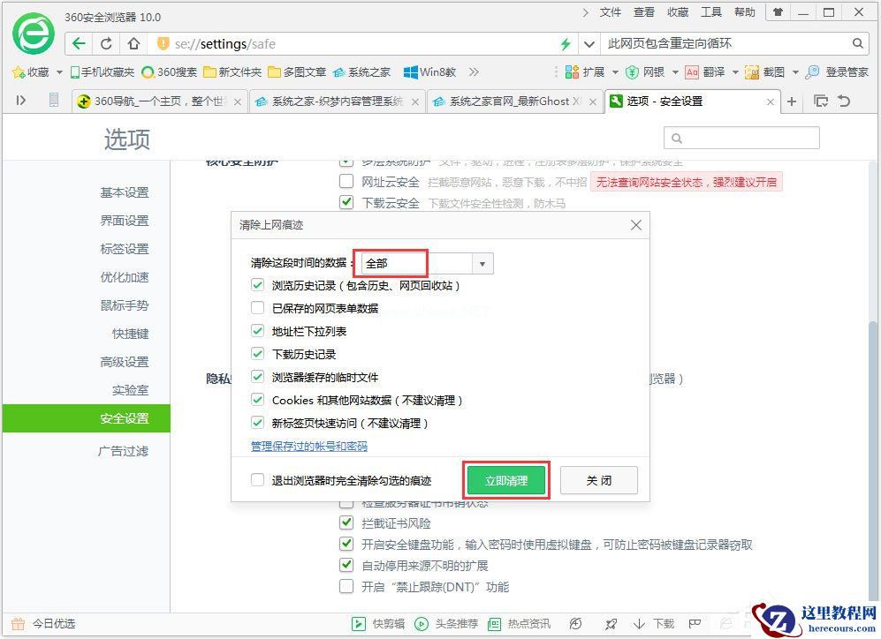Uncheck 浏览历史记录 browsing history option
This screenshot has width=881, height=639.
point(258,285)
